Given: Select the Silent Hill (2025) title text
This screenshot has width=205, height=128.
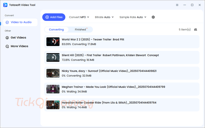Looking at the screenshot, I should (110, 55).
